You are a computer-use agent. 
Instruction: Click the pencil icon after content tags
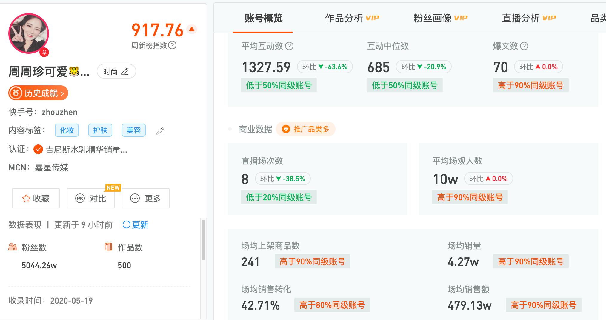160,131
